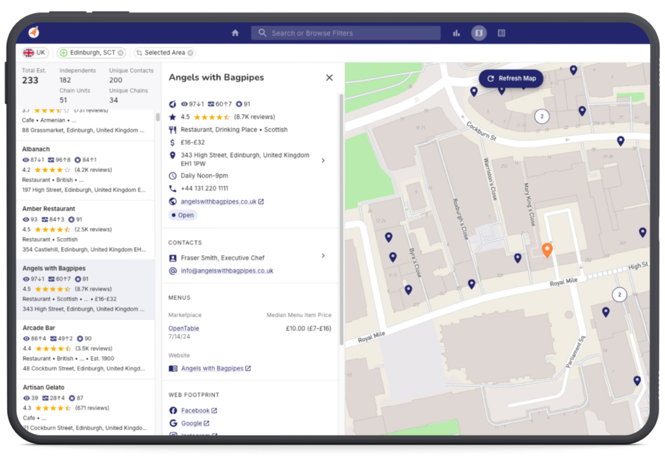Image resolution: width=665 pixels, height=469 pixels.
Task: Click the UK country filter chip
Action: coord(35,53)
